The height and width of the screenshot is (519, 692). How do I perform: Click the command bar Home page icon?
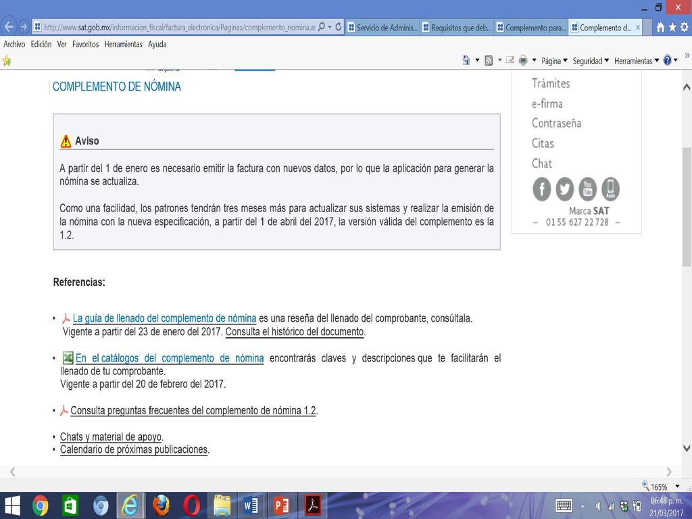(466, 60)
